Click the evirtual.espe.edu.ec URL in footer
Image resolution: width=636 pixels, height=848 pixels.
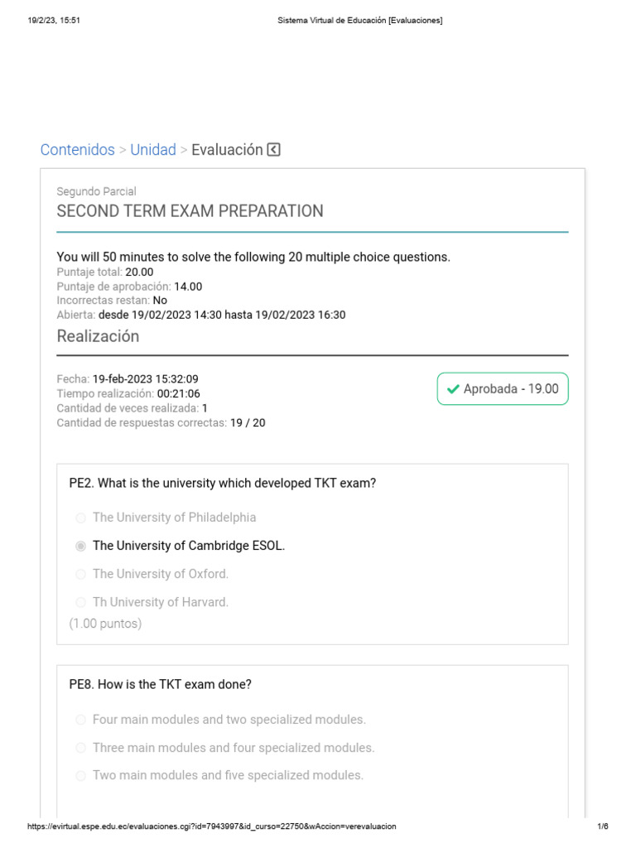(x=212, y=826)
